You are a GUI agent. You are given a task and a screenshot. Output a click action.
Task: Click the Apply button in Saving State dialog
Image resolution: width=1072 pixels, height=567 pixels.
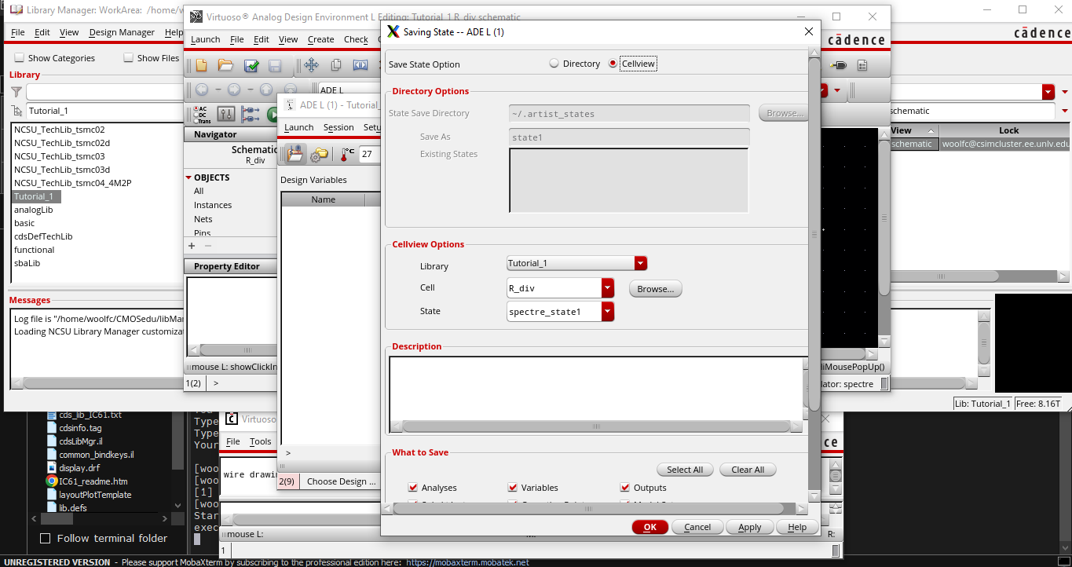point(750,527)
